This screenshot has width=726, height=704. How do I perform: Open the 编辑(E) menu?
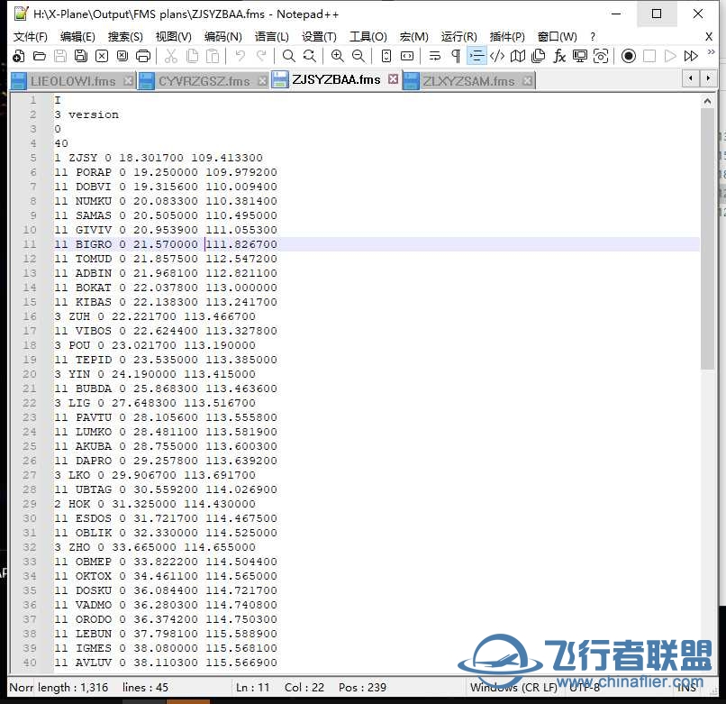click(77, 37)
